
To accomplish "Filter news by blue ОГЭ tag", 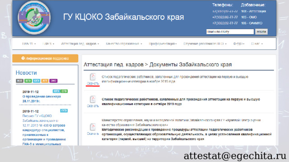I will 37,81.
